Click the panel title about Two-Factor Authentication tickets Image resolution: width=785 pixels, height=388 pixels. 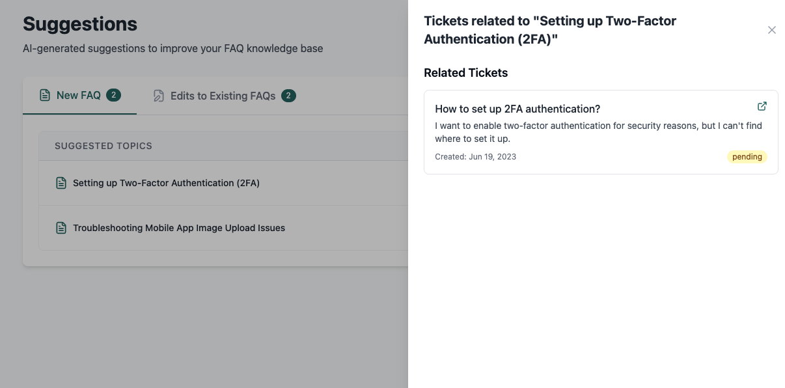(x=550, y=30)
